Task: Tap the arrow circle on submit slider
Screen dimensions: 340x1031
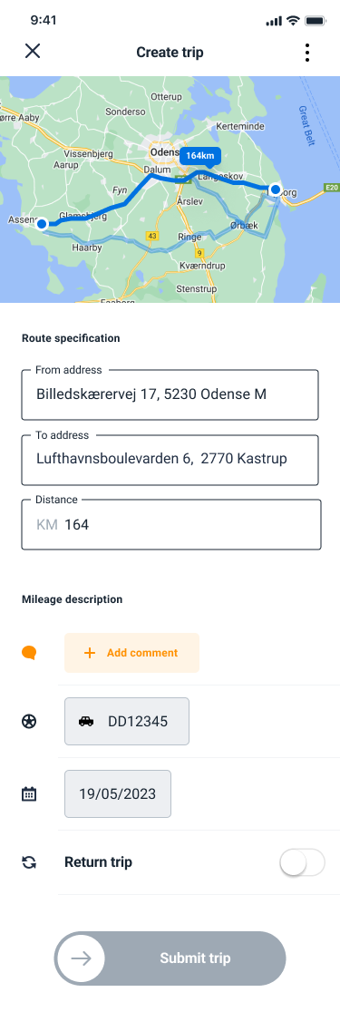Action: (81, 958)
